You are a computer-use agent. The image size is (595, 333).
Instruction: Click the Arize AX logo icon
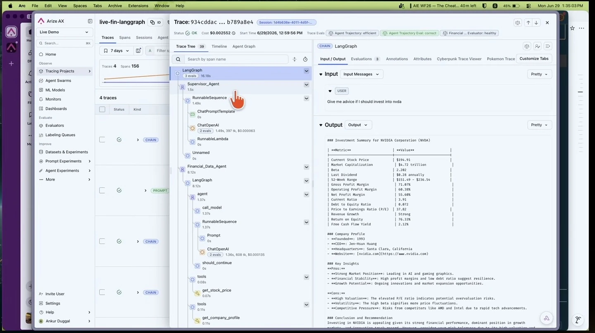(x=41, y=21)
